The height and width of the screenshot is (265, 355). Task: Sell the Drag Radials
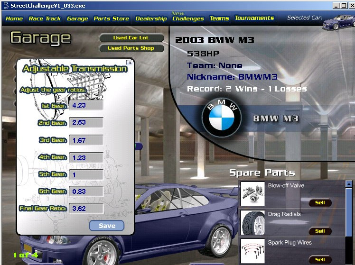320,231
